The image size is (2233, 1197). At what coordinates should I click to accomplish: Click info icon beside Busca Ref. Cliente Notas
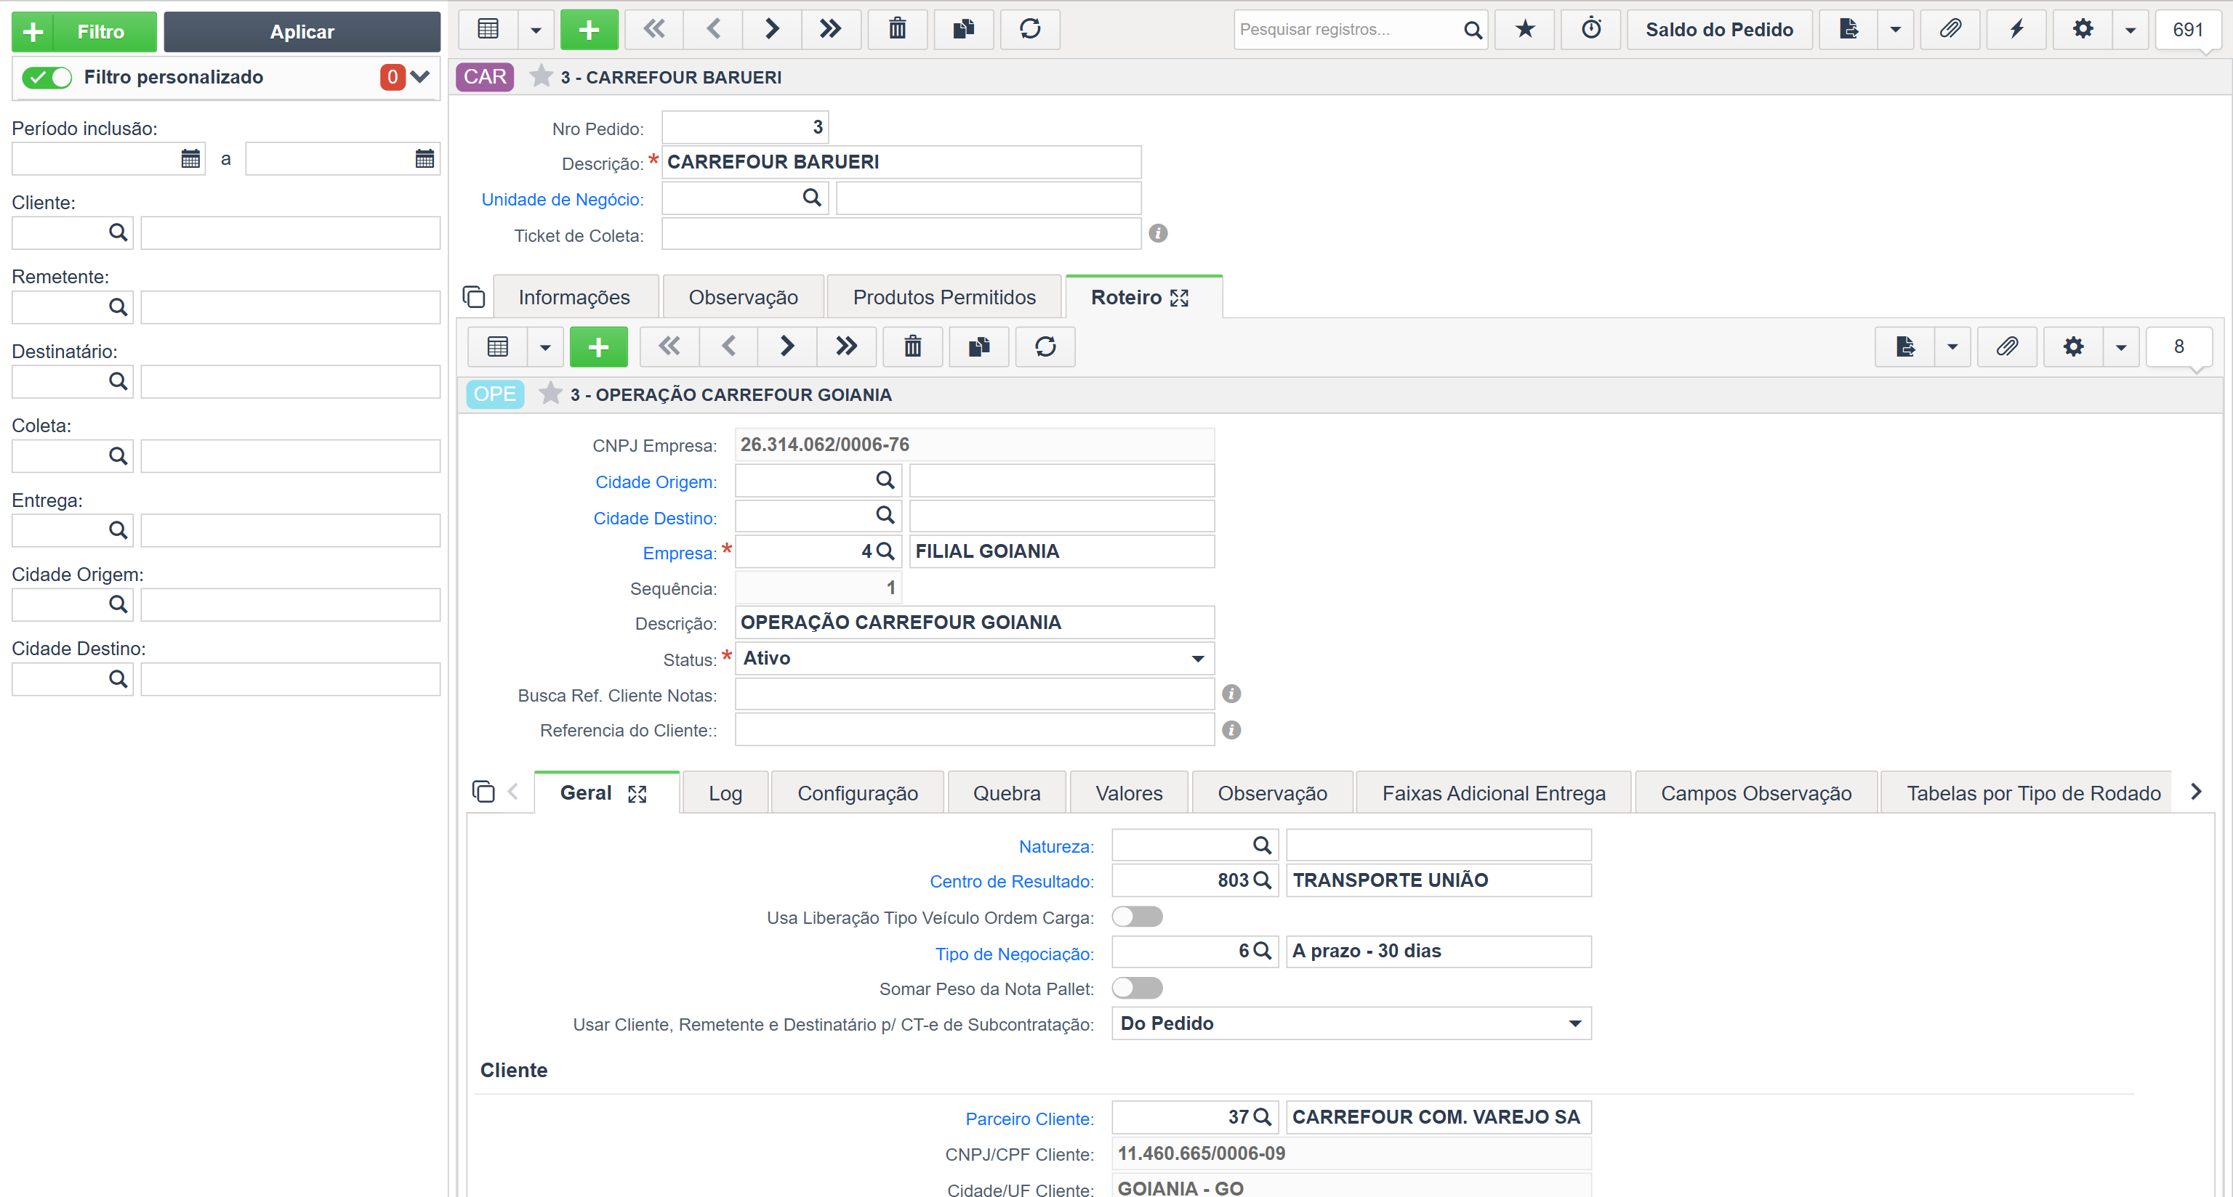[1231, 694]
